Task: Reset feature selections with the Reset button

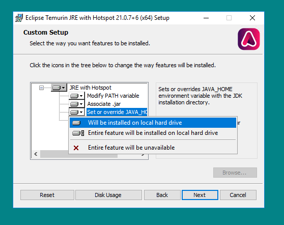Action: point(47,195)
